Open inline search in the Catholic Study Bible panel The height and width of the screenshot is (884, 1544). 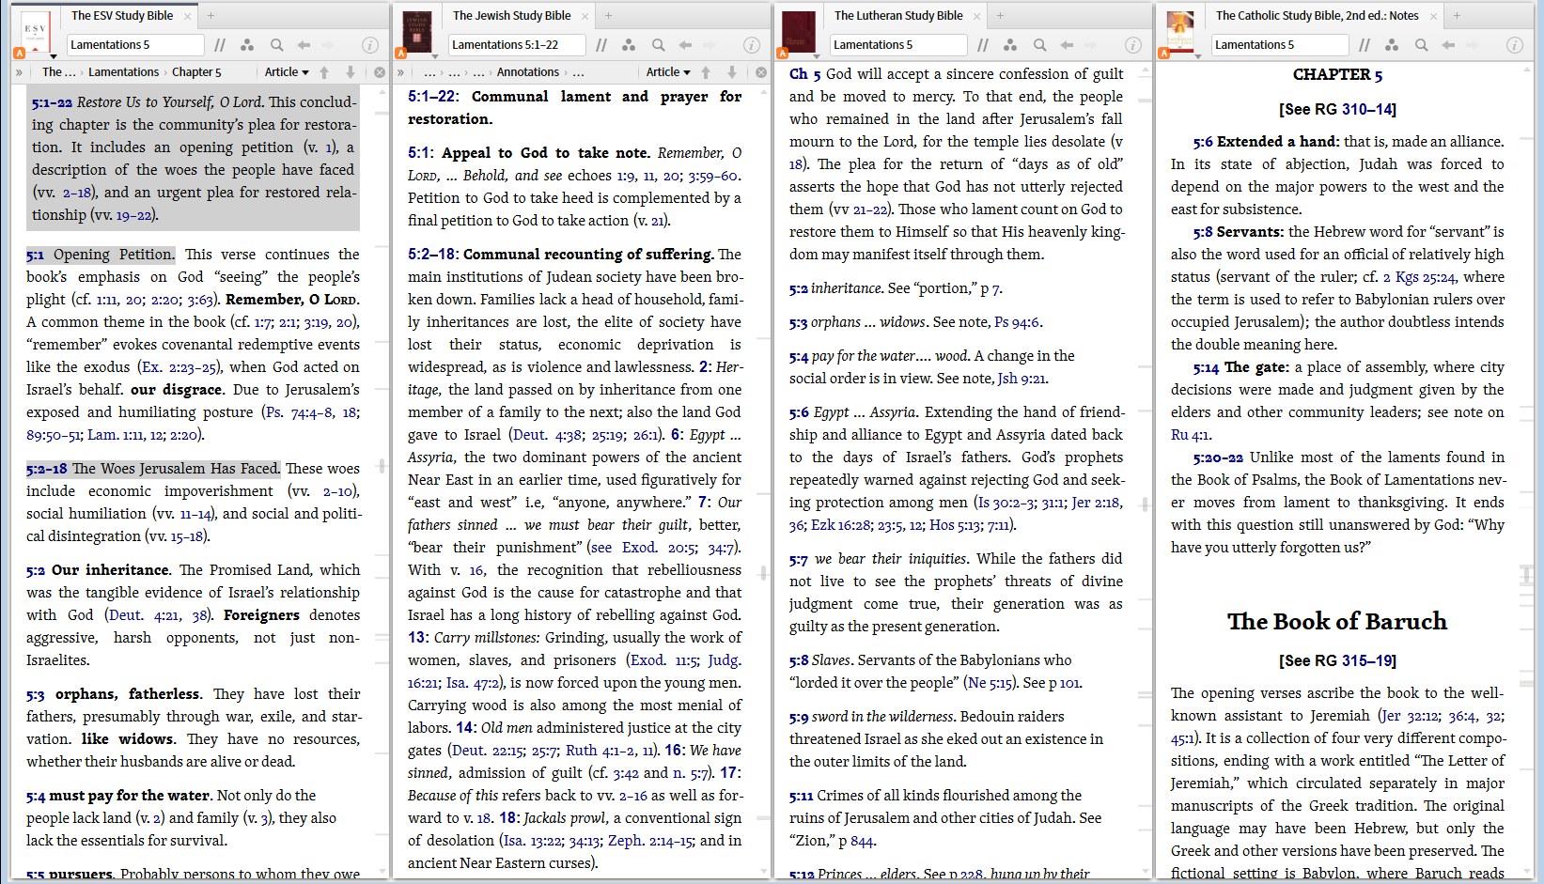click(x=1421, y=45)
